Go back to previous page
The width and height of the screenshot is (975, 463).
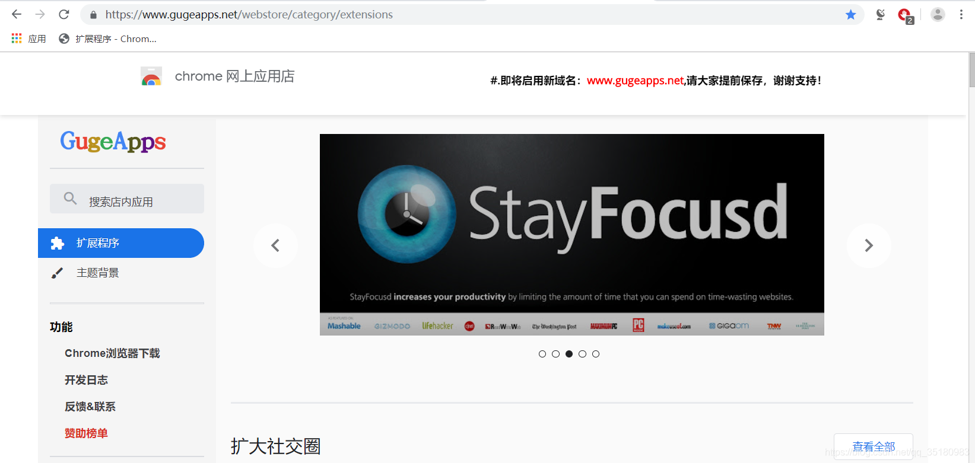click(17, 14)
